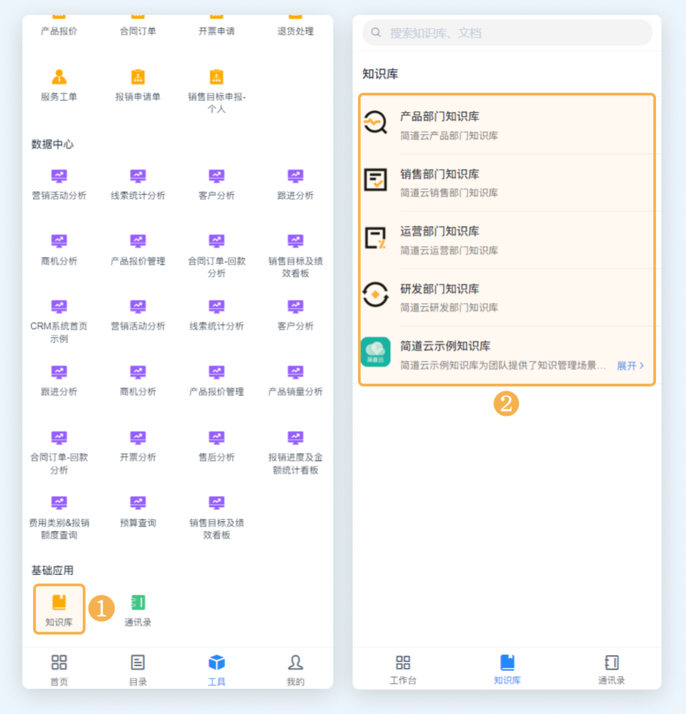Open the 售后分析 dashboard icon
Viewport: 686px width, 714px height.
pos(217,437)
